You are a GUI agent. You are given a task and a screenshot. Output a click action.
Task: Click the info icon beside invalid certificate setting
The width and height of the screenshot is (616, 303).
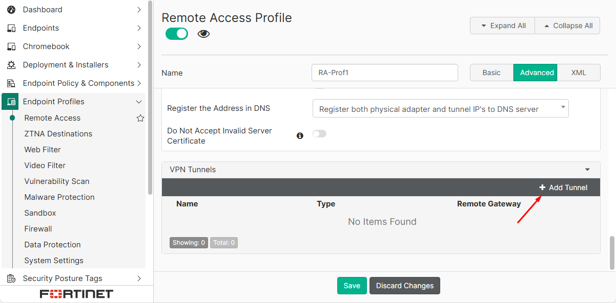[300, 135]
